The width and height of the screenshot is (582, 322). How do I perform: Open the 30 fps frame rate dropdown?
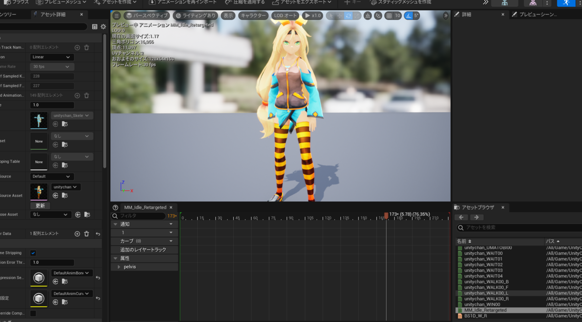[x=52, y=66]
